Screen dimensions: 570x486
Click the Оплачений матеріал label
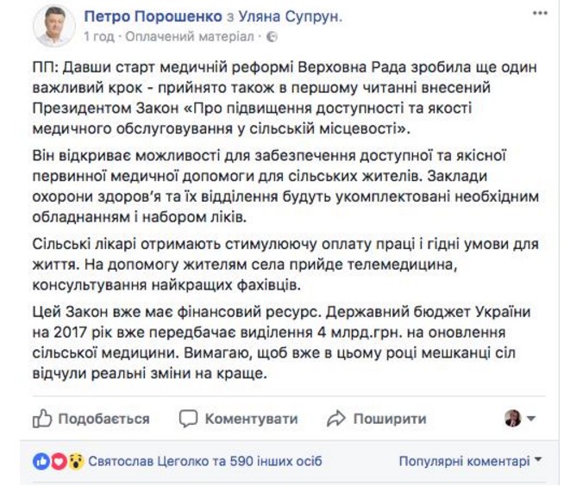190,37
